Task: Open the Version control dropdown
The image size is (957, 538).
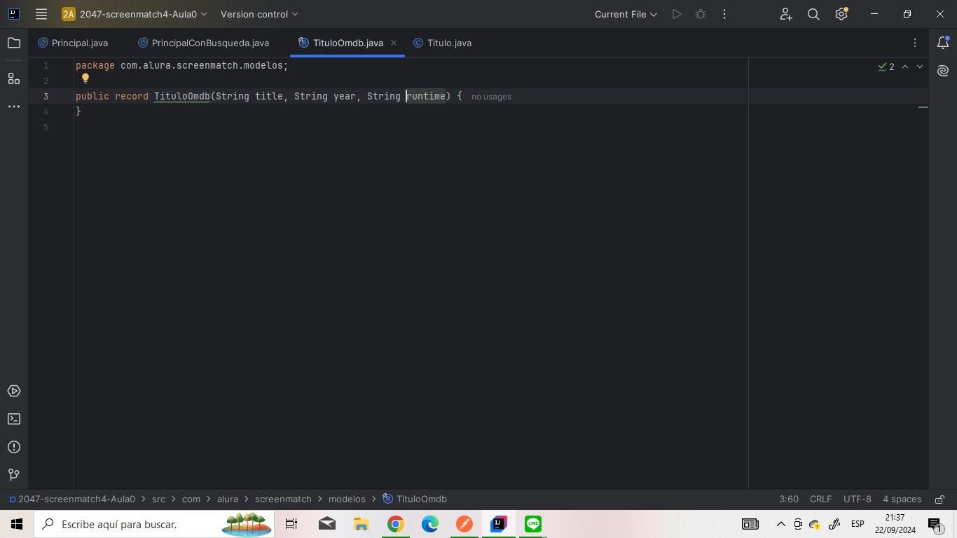Action: coord(259,14)
